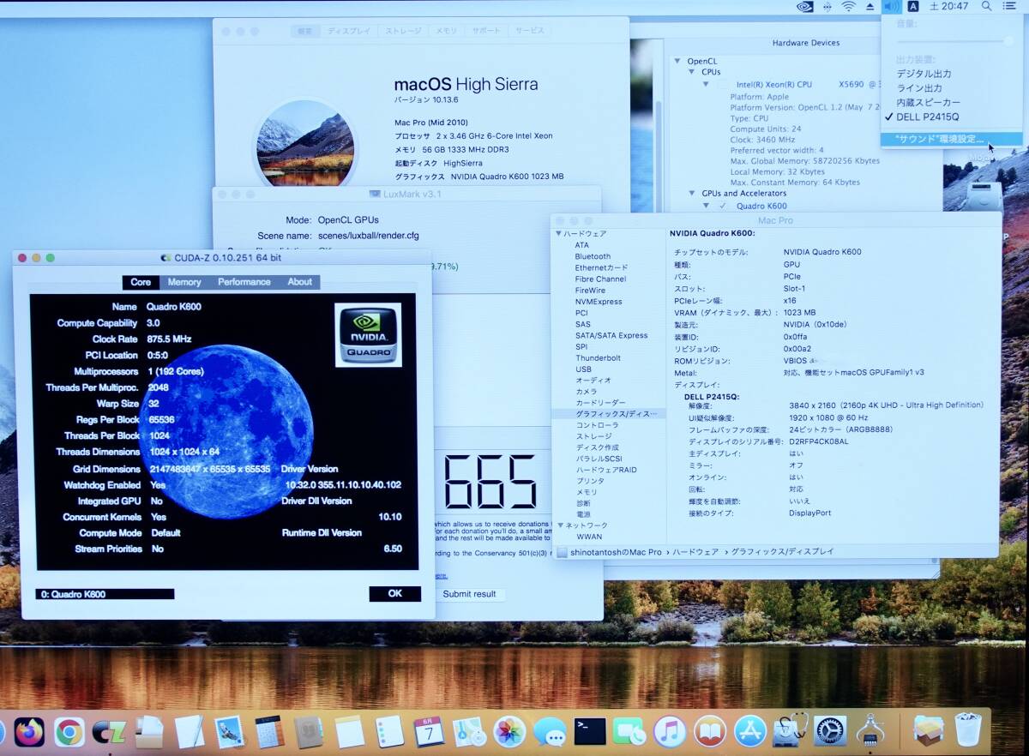Screen dimensions: 1029x756
Task: Launch Terminal from the Dock
Action: pos(590,732)
